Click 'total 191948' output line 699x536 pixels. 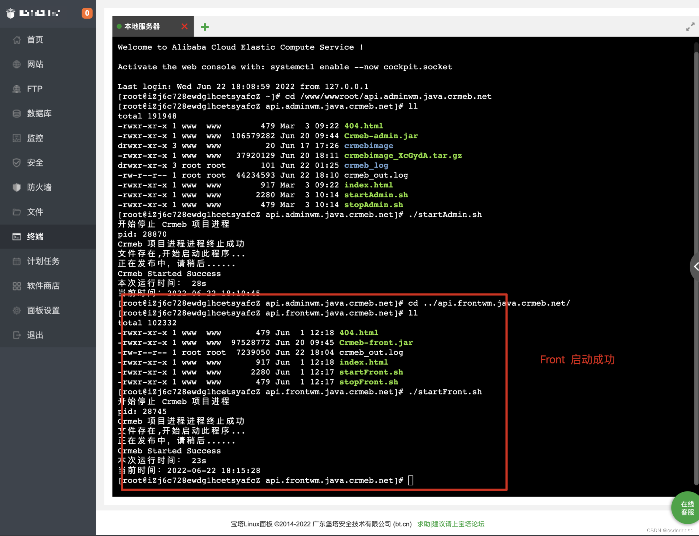147,116
